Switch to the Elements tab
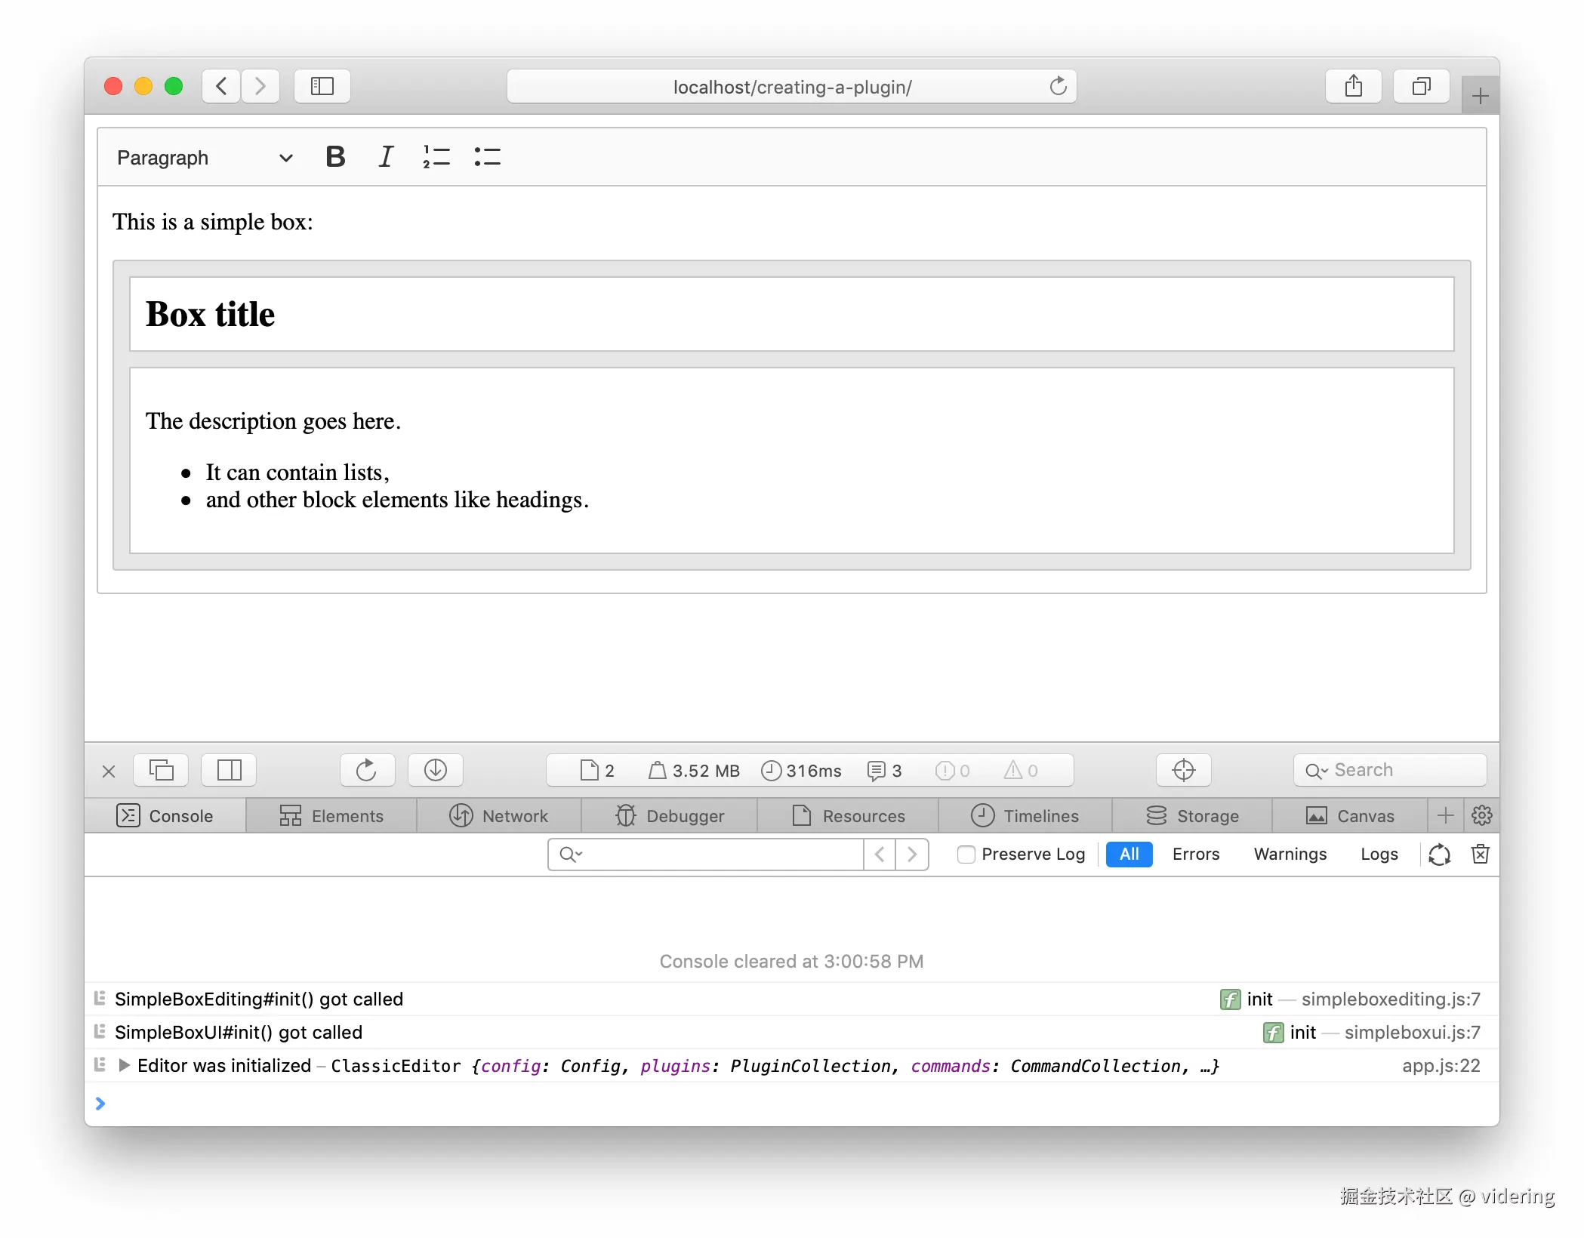 (331, 815)
